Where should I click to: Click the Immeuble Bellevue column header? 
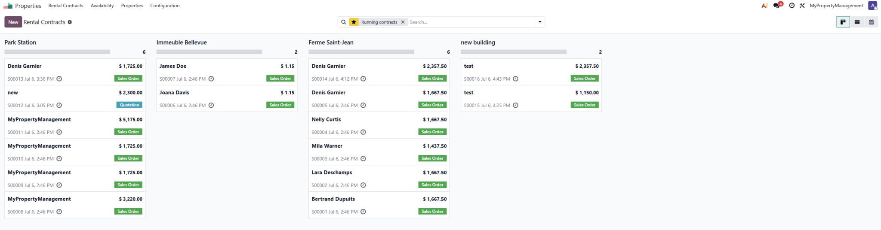click(x=182, y=42)
